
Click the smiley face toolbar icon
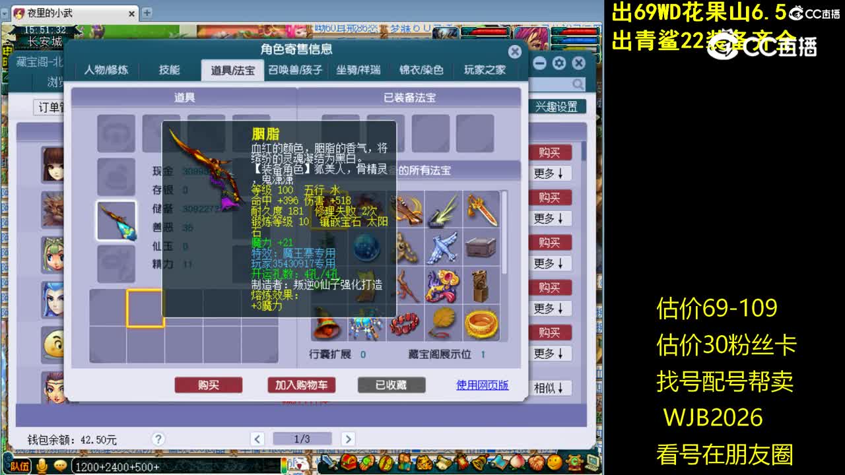554,462
